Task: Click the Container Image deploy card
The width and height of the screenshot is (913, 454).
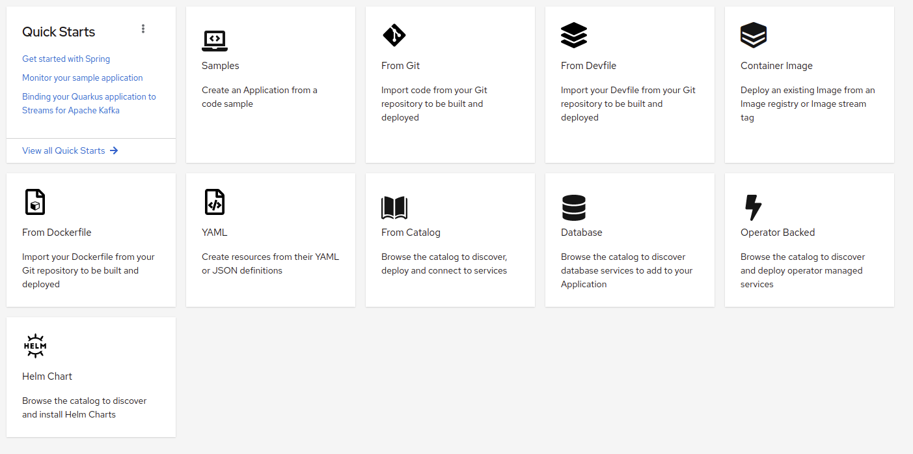Action: click(x=809, y=84)
